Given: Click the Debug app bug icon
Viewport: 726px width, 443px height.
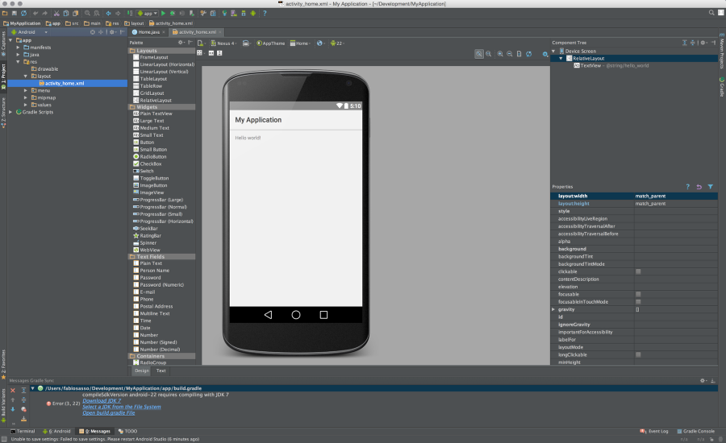Looking at the screenshot, I should tap(173, 14).
